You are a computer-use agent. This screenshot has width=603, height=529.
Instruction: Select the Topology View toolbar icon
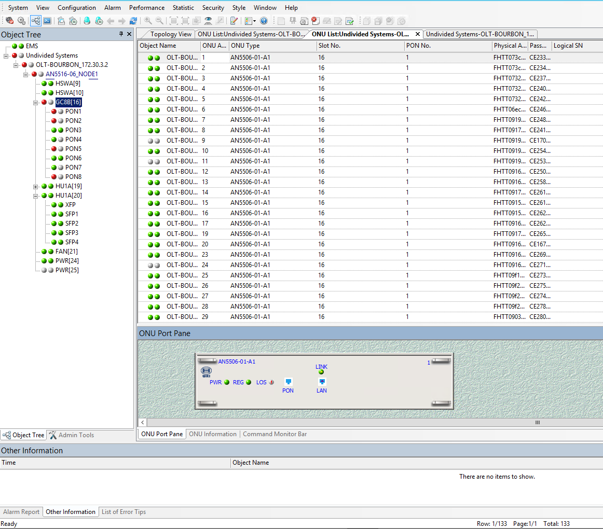click(x=35, y=21)
